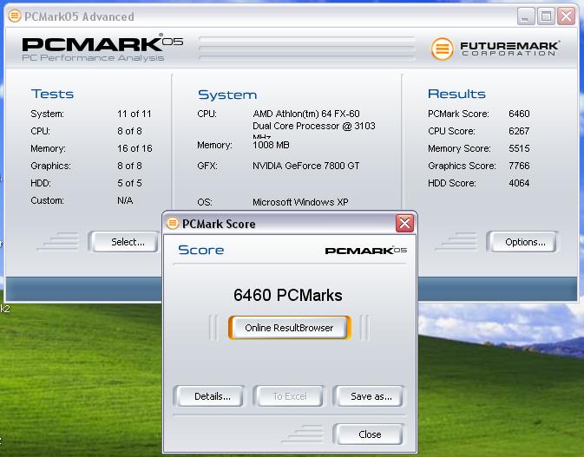Click the System tests '11 of 11' value

point(135,114)
